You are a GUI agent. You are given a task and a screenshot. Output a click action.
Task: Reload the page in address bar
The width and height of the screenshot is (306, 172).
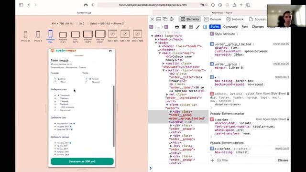[207, 5]
